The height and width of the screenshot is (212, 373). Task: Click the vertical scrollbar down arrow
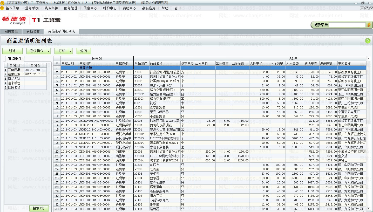click(369, 208)
